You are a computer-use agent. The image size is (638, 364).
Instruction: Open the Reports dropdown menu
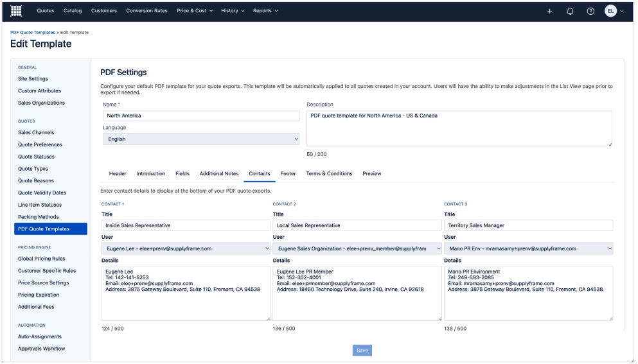(265, 11)
